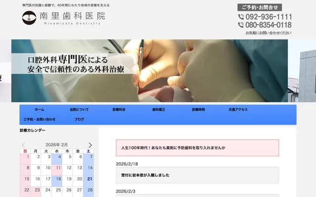Click the date 2026/2/3 label
Viewport: 316px width, 197px height.
pos(125,191)
